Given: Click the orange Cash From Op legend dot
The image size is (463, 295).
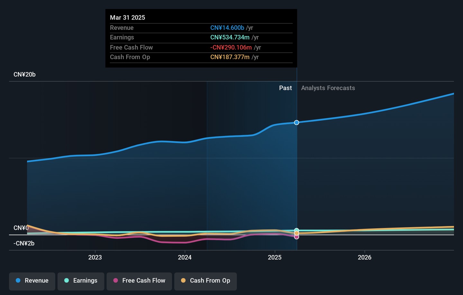Looking at the screenshot, I should (183, 281).
